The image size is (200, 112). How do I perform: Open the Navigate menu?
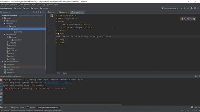coord(13,5)
